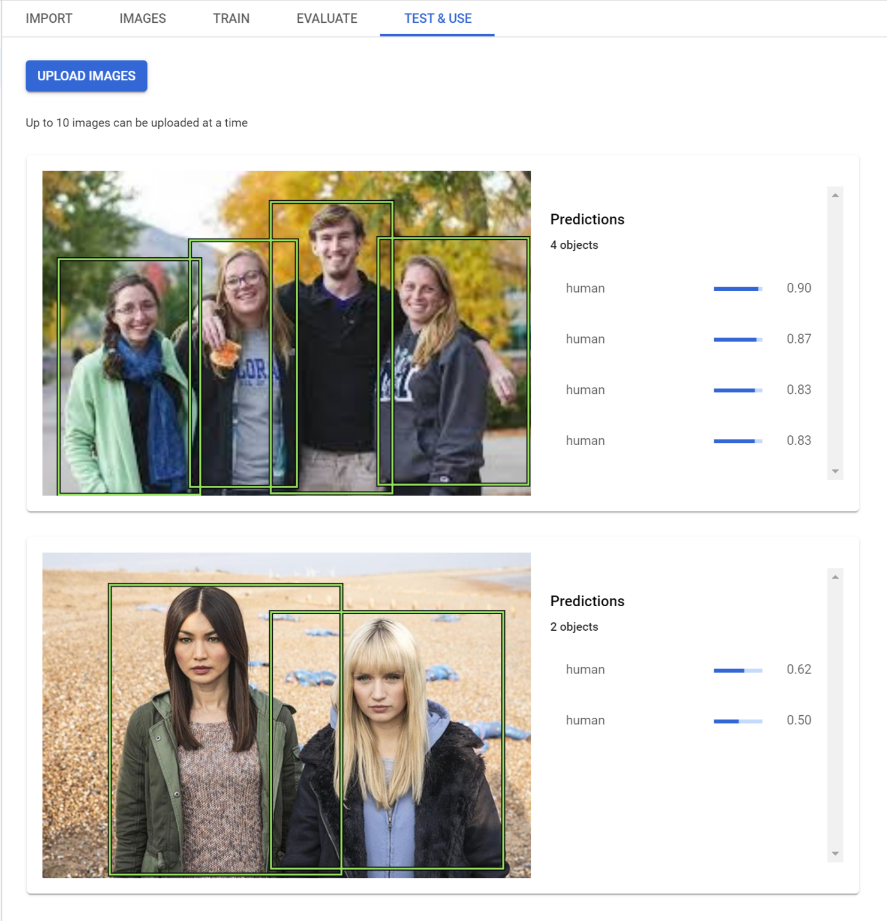Select the TEST & USE tab
The image size is (887, 921).
click(437, 18)
